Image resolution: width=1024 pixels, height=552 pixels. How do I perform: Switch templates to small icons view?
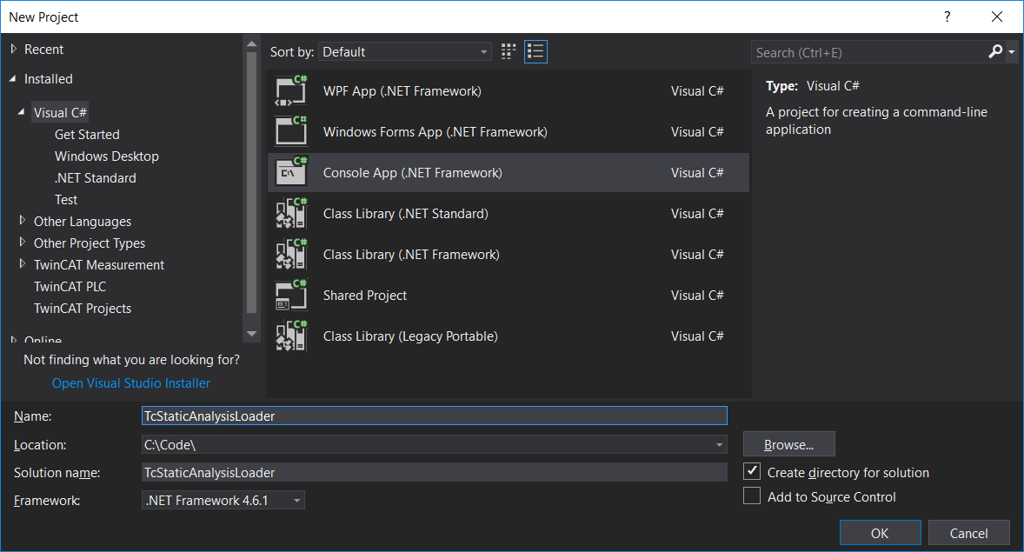[509, 51]
